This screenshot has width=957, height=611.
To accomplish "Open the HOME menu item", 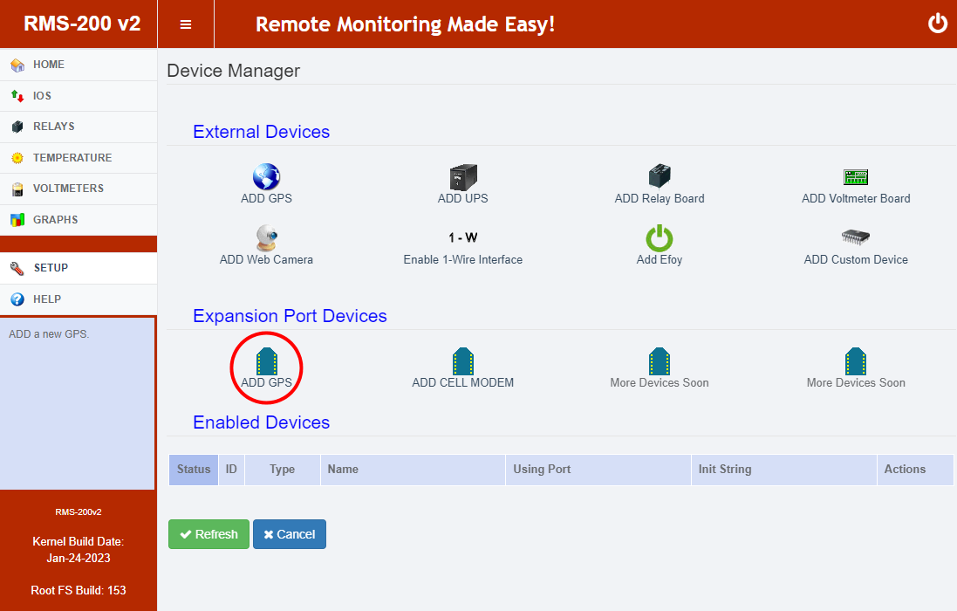I will click(49, 65).
